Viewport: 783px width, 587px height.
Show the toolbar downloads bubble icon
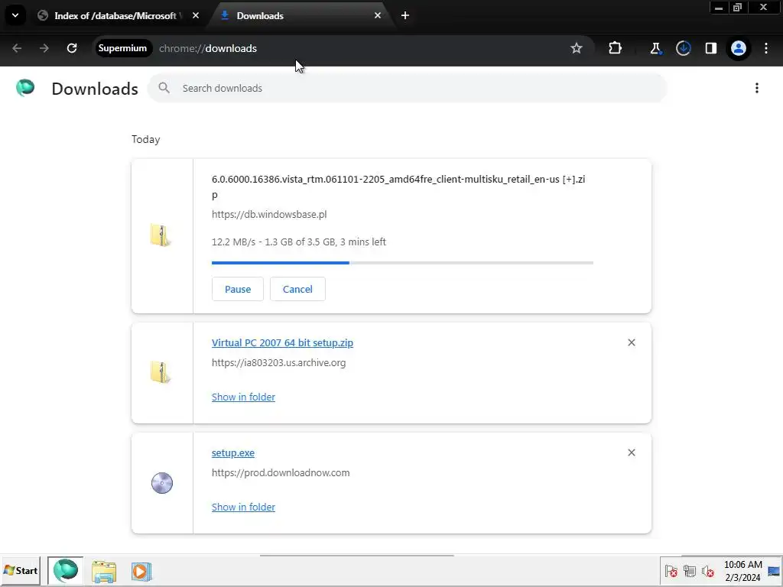(683, 48)
